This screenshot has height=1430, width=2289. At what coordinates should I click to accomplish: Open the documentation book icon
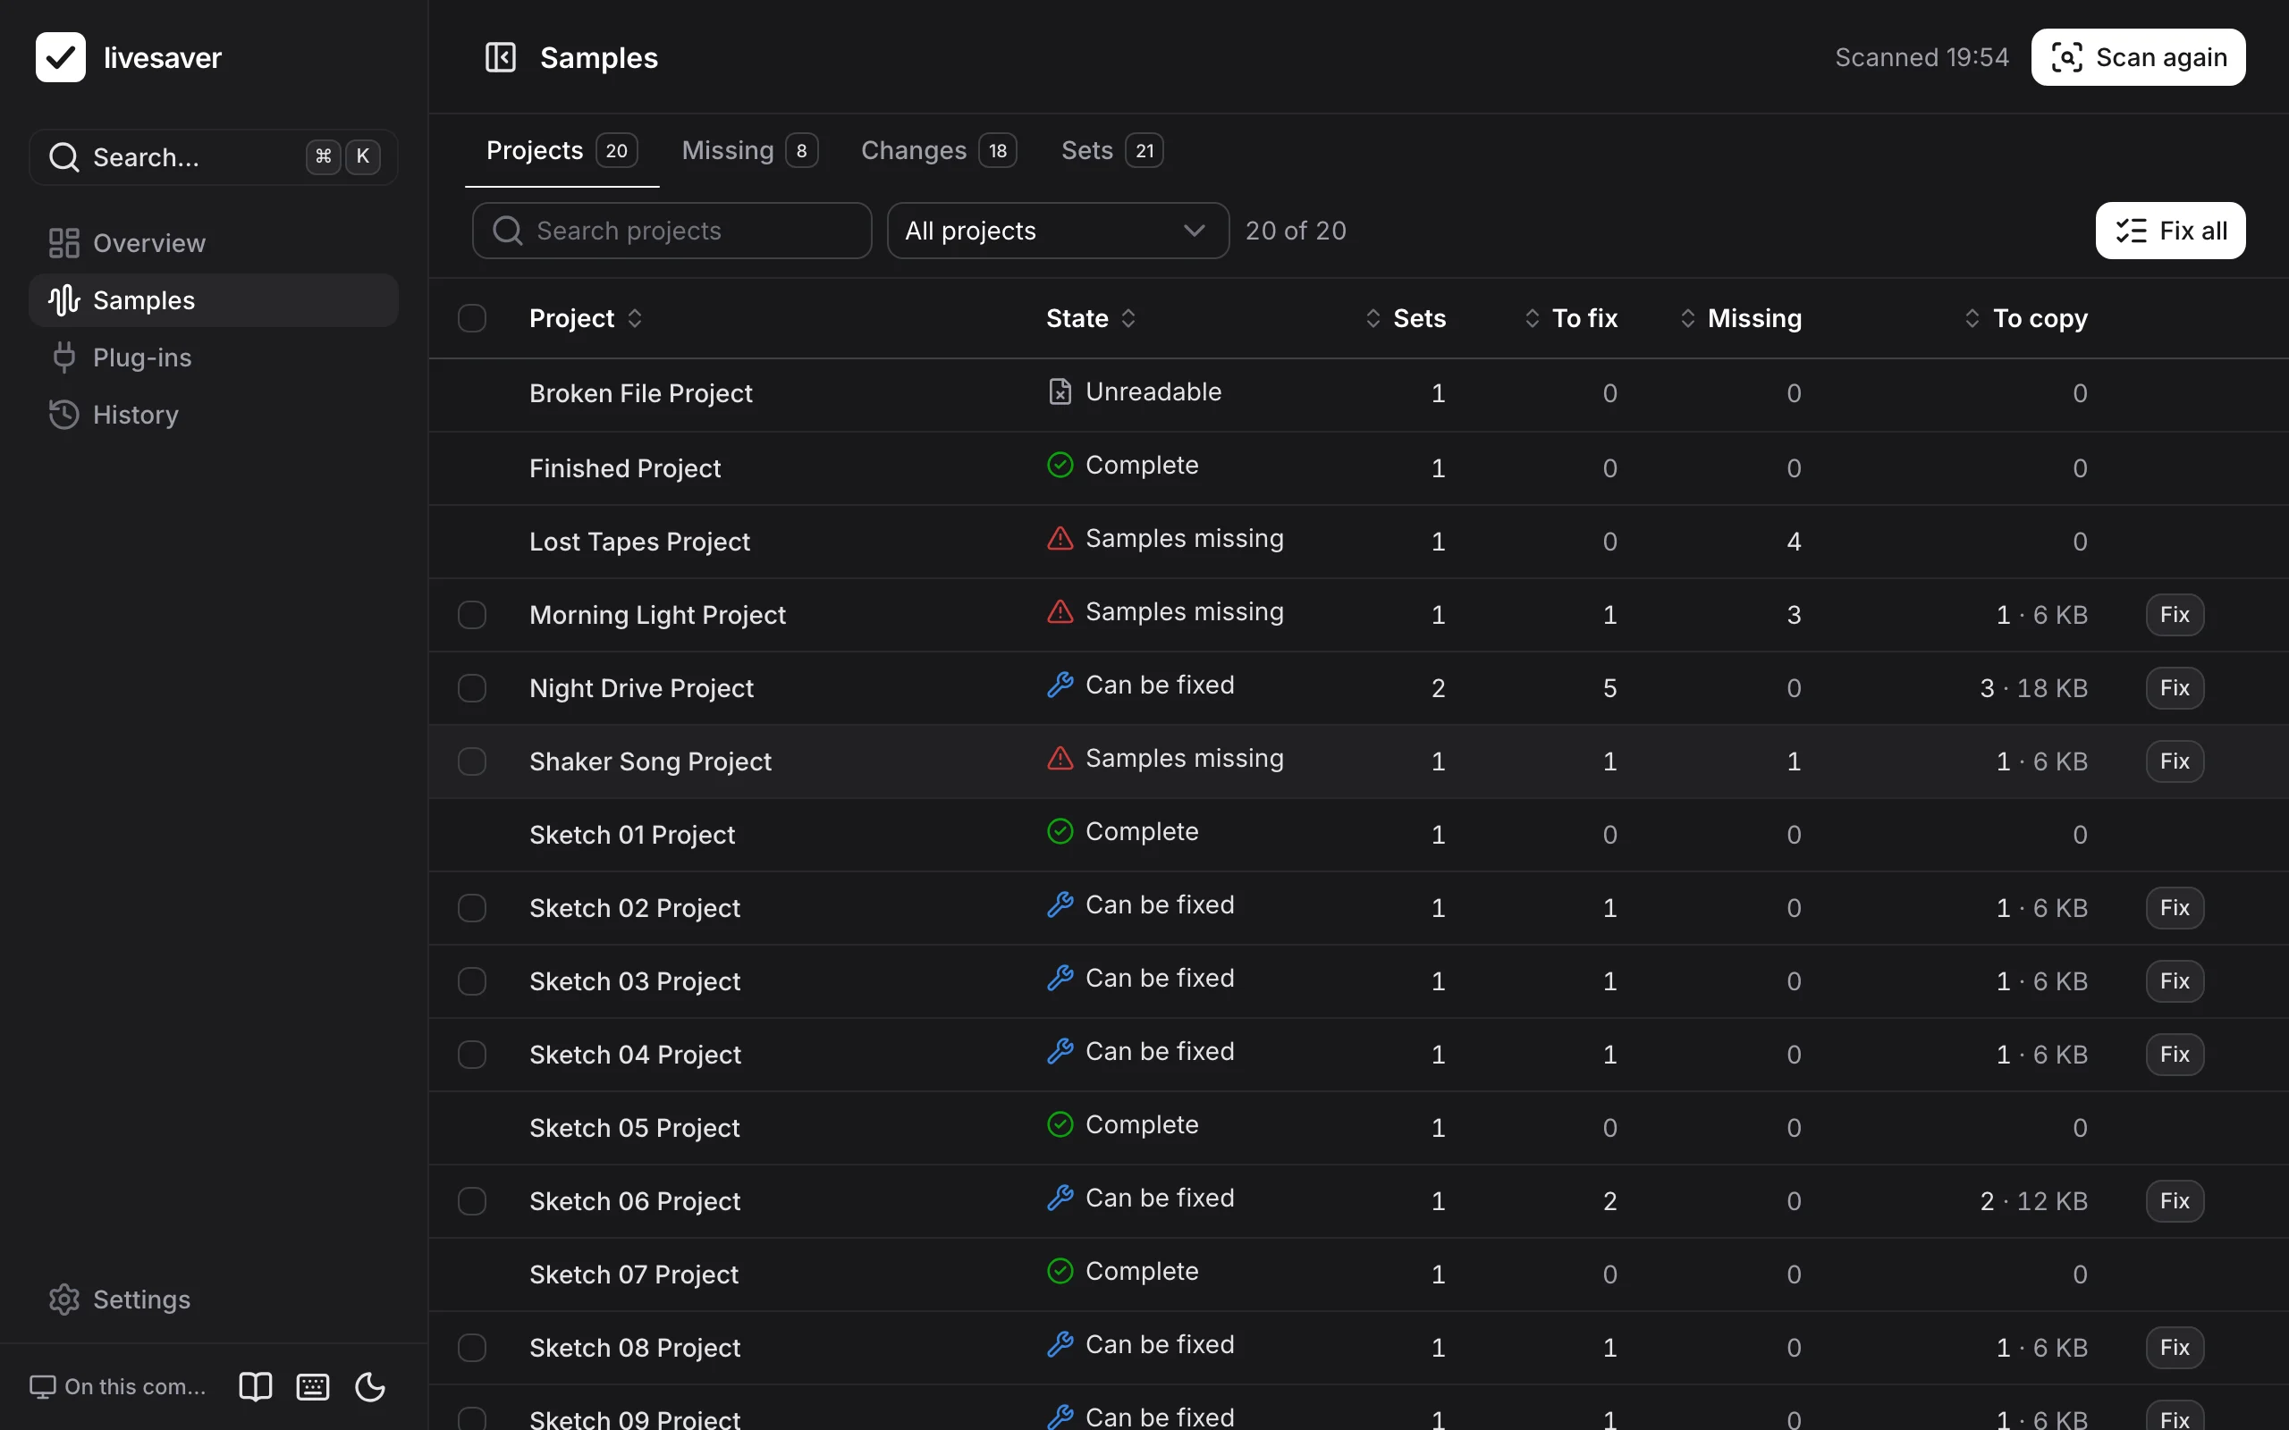point(256,1386)
